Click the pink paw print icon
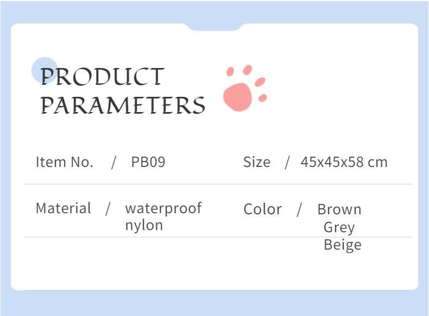This screenshot has width=429, height=316. click(245, 88)
